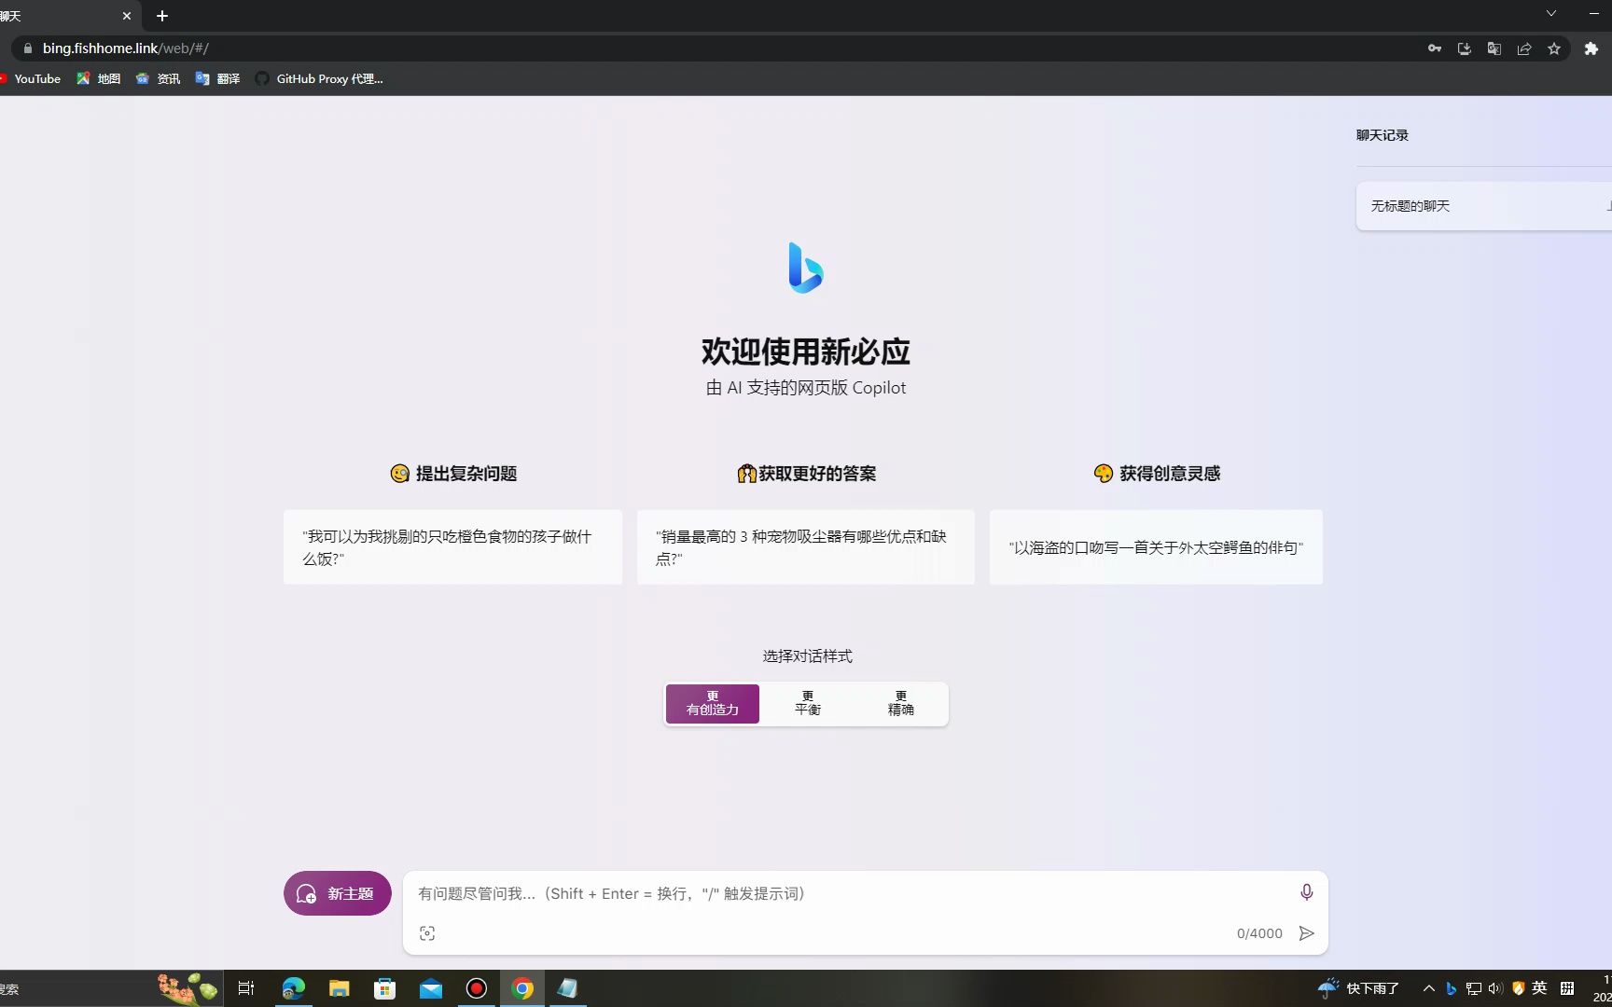Click the share page icon
1612x1007 pixels.
coord(1524,48)
